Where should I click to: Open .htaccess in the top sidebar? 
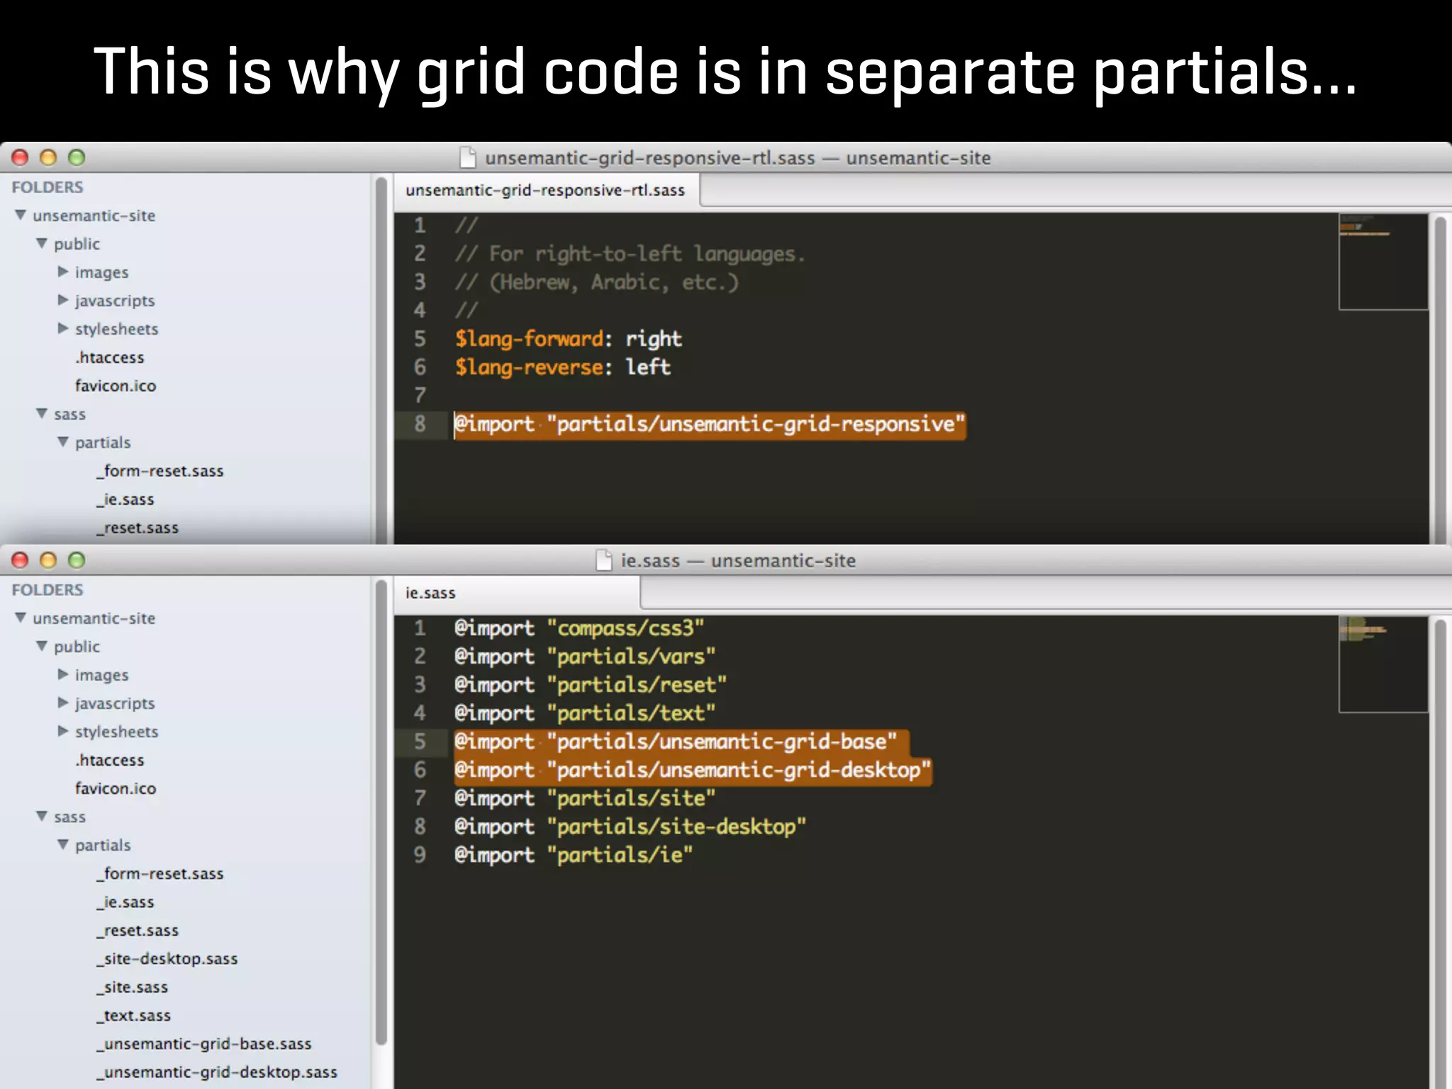click(109, 357)
